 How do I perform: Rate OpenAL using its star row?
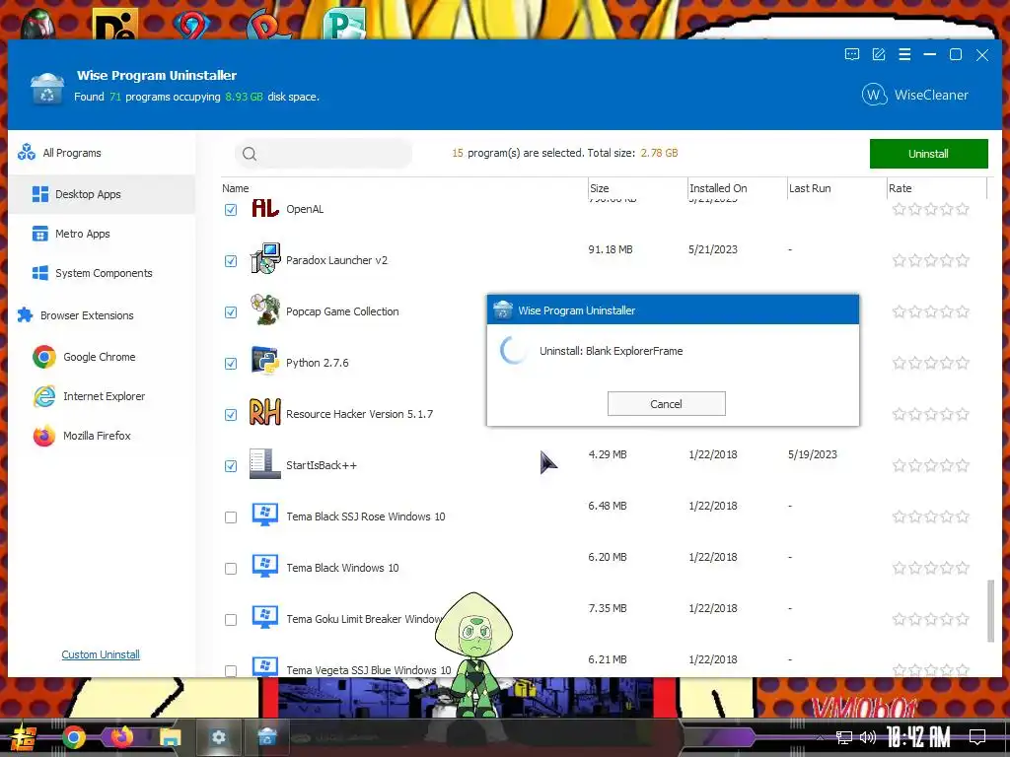point(931,209)
